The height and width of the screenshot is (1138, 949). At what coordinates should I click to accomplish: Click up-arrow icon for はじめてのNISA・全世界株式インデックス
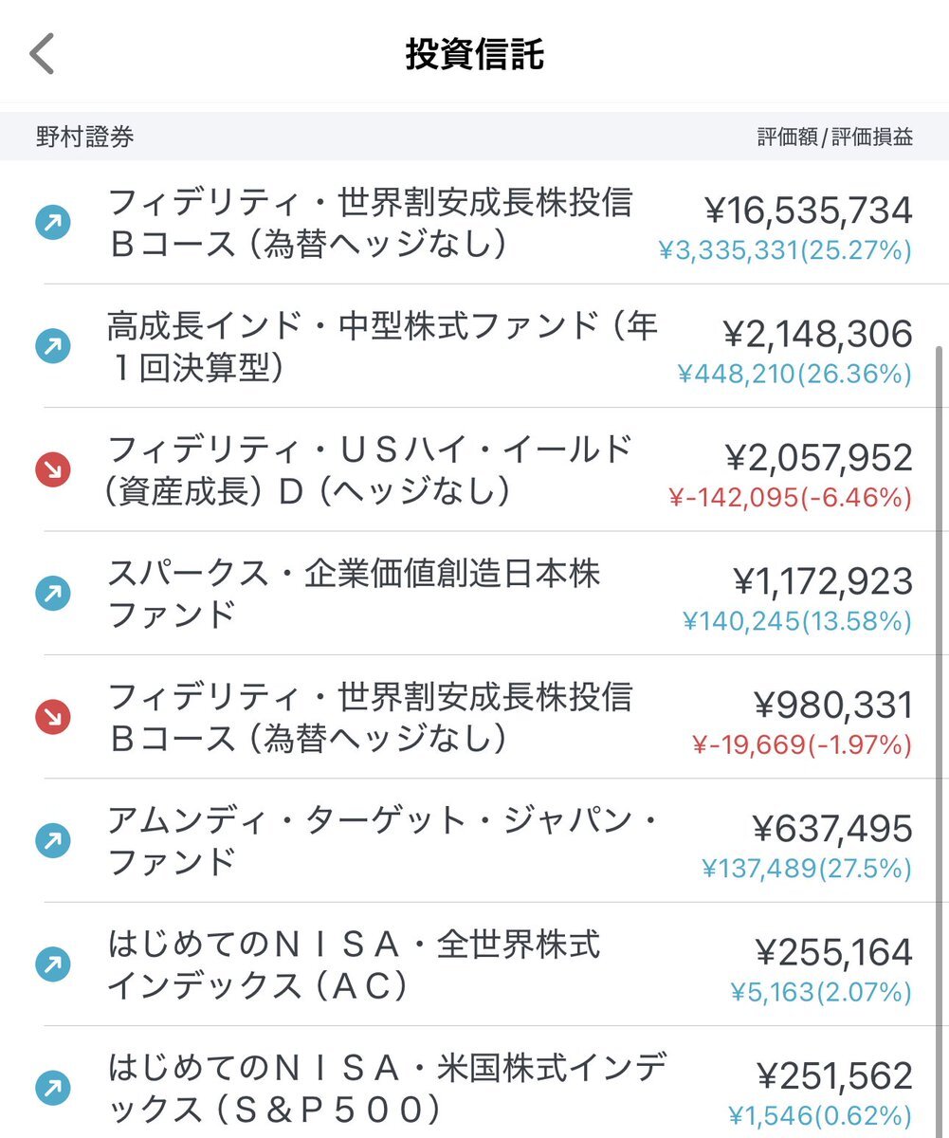pyautogui.click(x=53, y=964)
